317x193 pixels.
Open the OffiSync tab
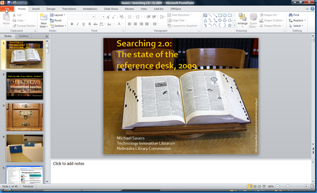pyautogui.click(x=176, y=9)
